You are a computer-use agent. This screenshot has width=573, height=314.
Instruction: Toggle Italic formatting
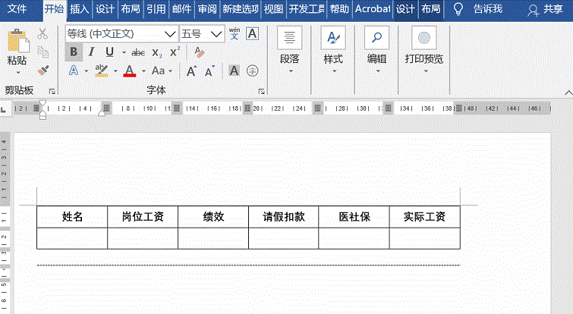pyautogui.click(x=91, y=52)
